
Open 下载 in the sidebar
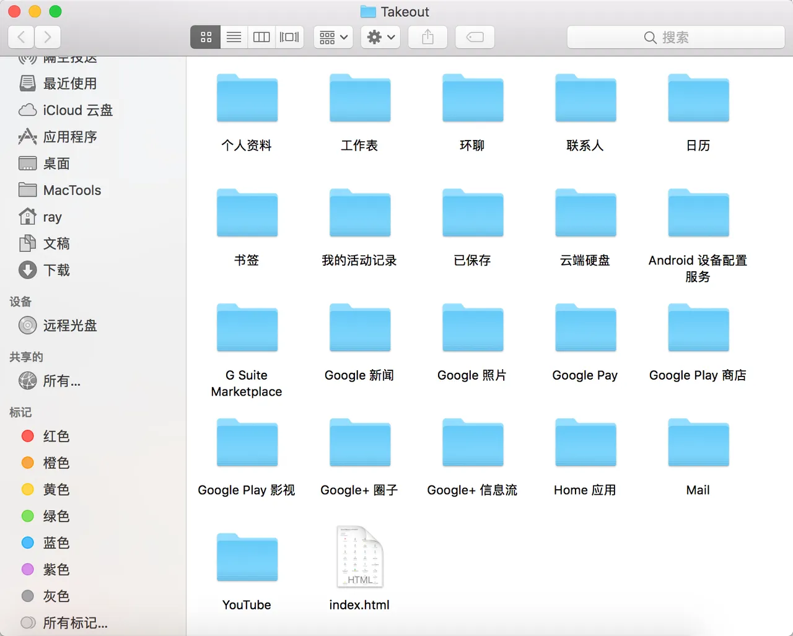coord(44,270)
